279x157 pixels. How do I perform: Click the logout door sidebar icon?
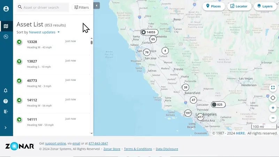[x=6, y=112]
